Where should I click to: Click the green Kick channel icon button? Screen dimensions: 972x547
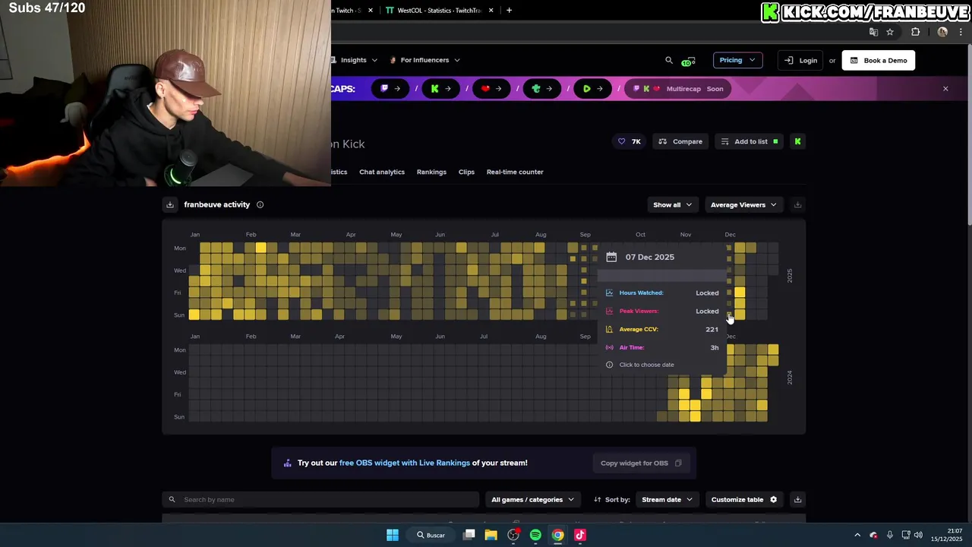pyautogui.click(x=797, y=141)
